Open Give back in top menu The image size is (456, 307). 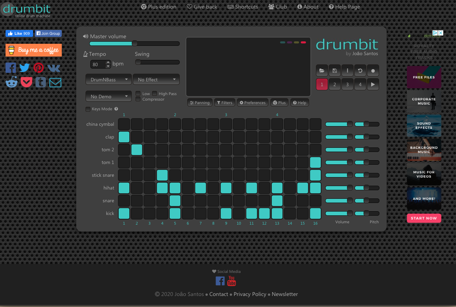coord(202,7)
